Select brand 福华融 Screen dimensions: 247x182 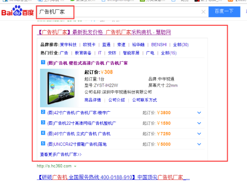tap(138, 45)
